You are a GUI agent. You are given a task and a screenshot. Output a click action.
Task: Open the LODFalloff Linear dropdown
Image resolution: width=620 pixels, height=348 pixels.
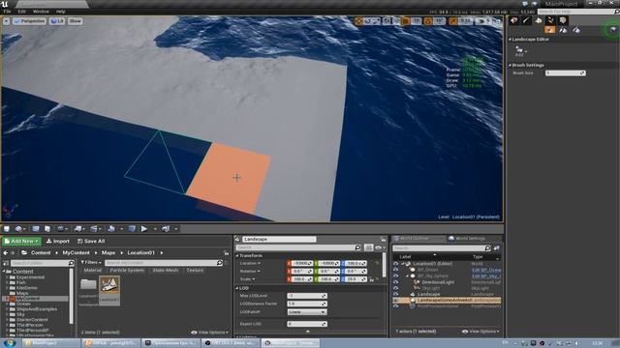307,312
